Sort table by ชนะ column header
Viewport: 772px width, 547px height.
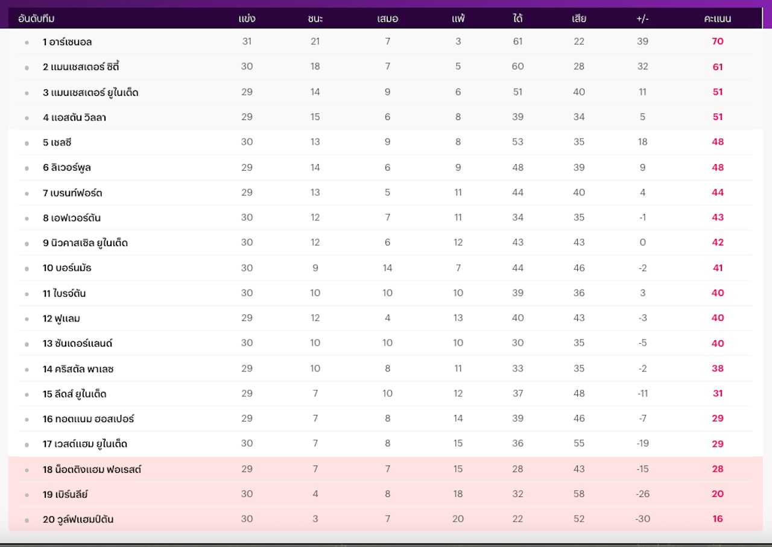[x=315, y=19]
